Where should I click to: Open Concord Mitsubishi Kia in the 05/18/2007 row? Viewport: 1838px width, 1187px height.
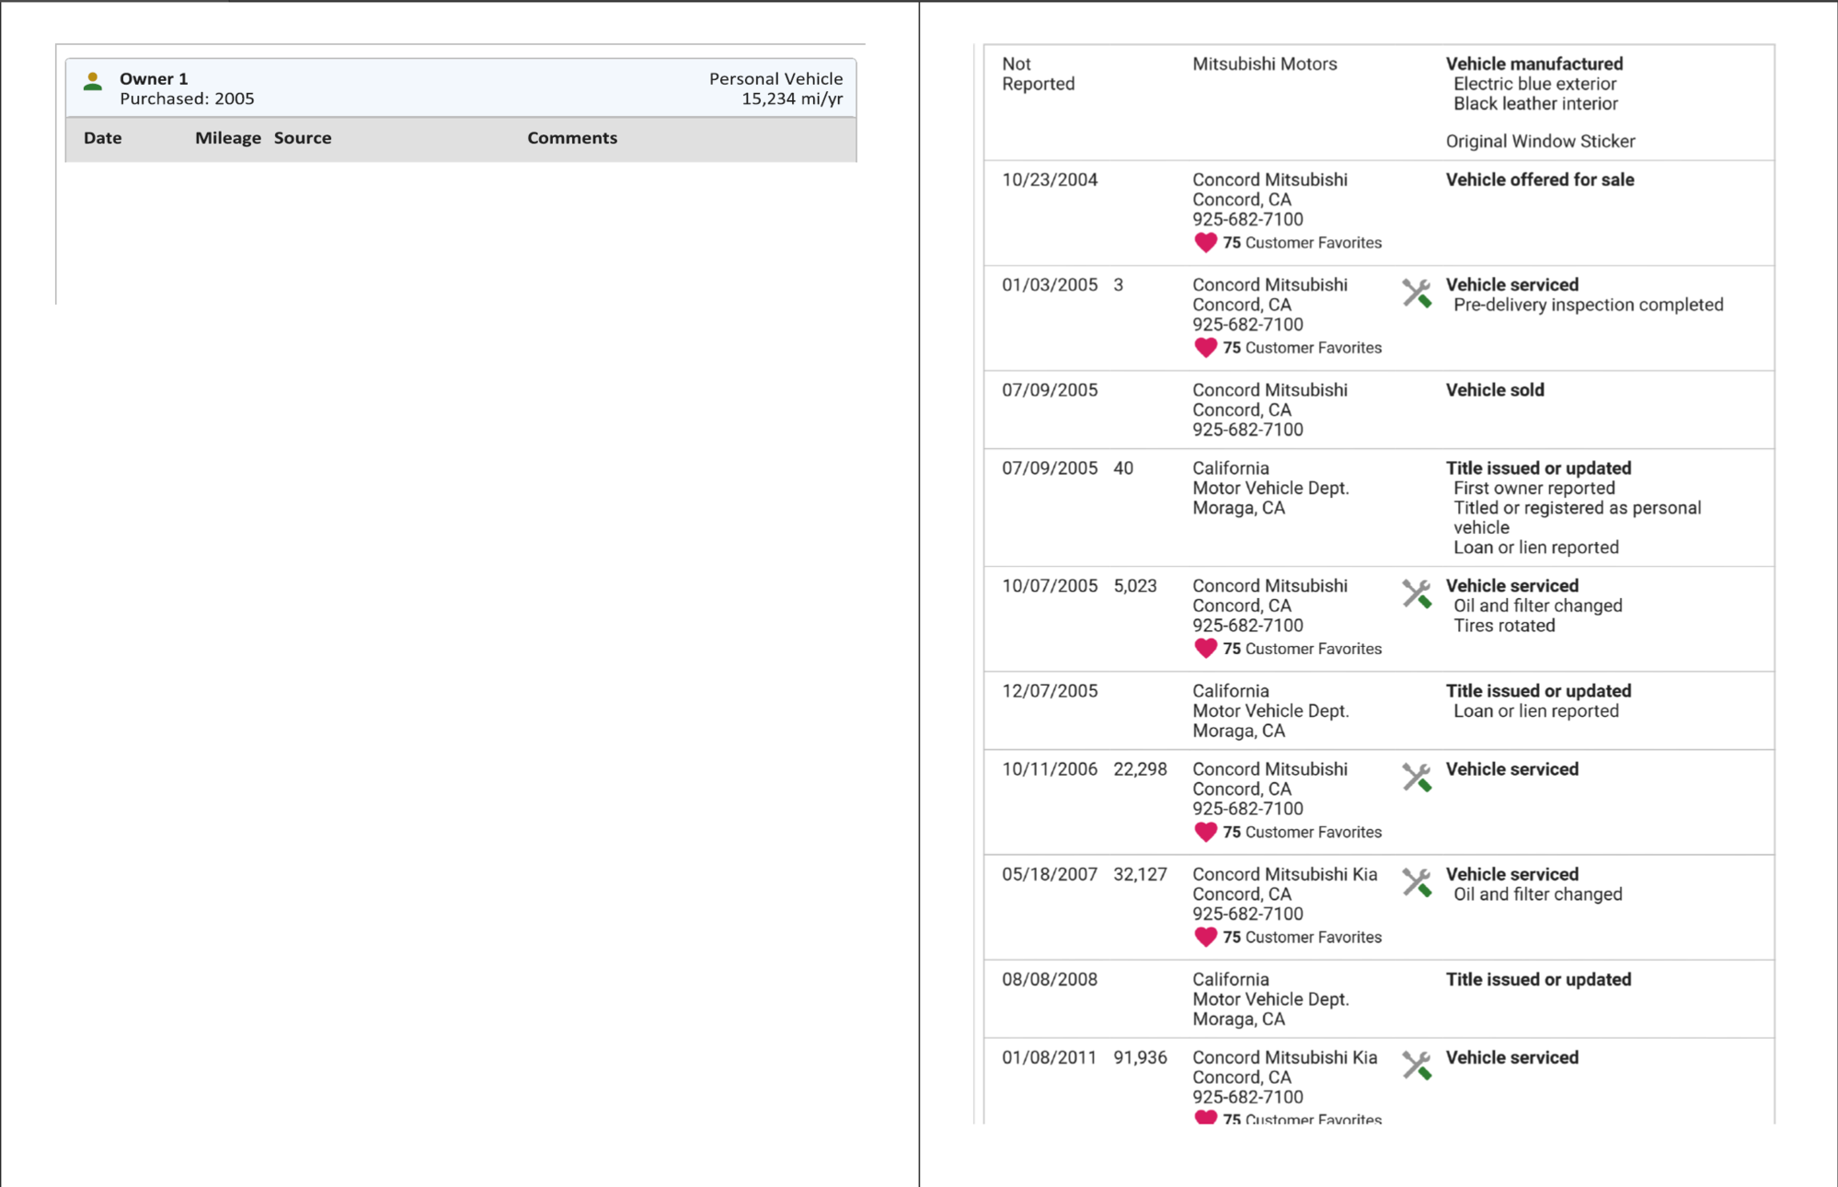[x=1284, y=874]
